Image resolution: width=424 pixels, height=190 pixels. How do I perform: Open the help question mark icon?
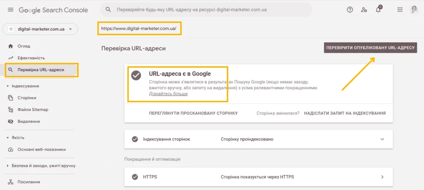click(x=350, y=10)
